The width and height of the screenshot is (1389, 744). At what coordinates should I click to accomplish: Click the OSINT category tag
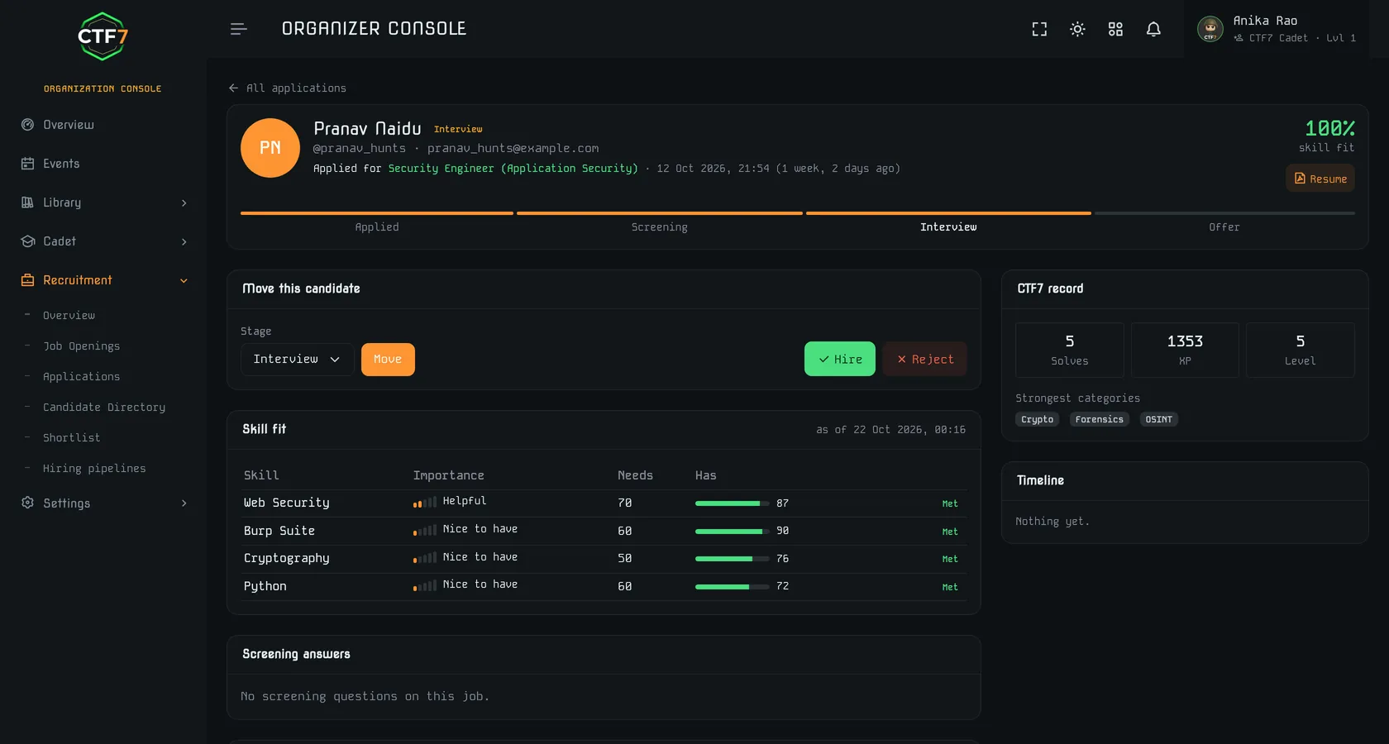pyautogui.click(x=1159, y=420)
